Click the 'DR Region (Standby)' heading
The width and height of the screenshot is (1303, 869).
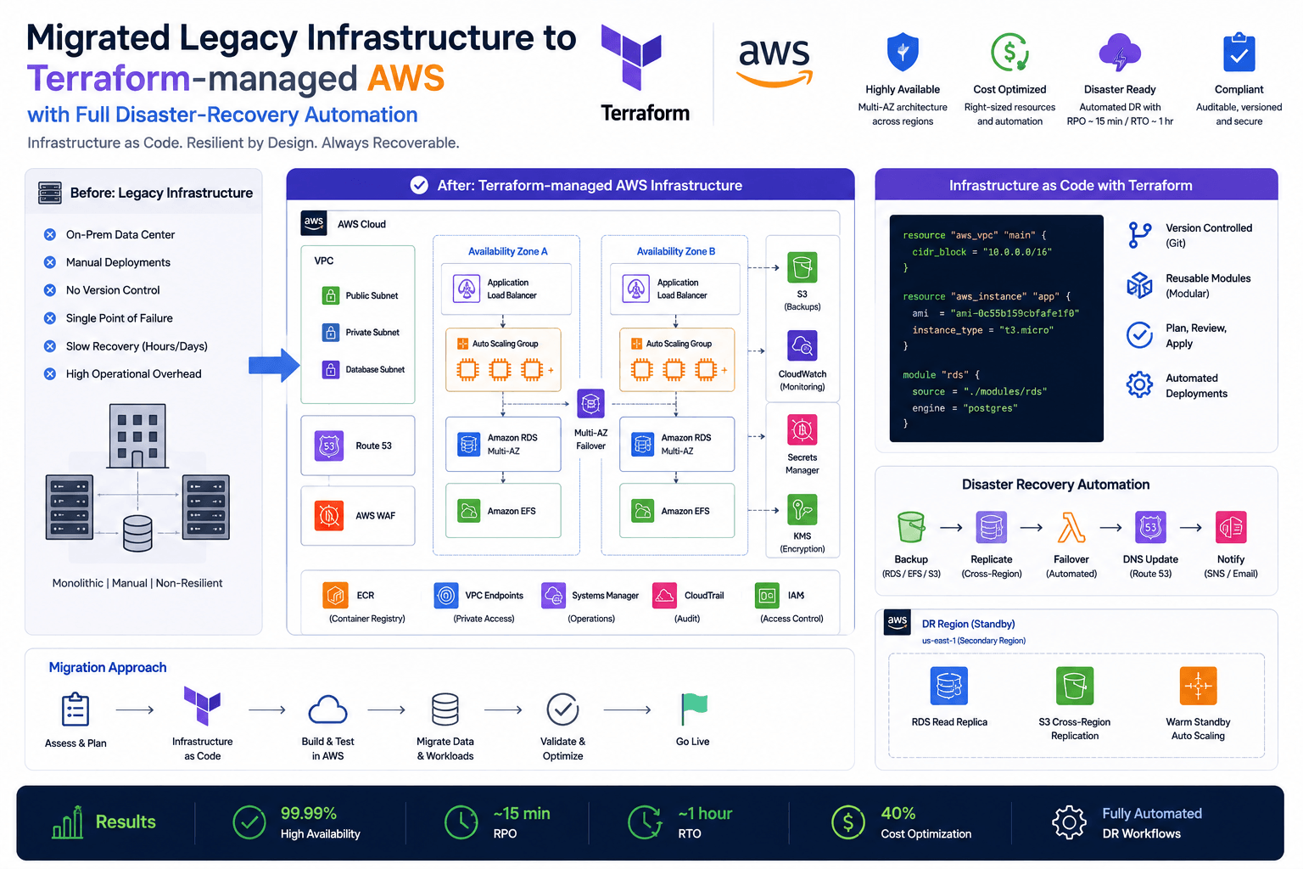coord(968,624)
